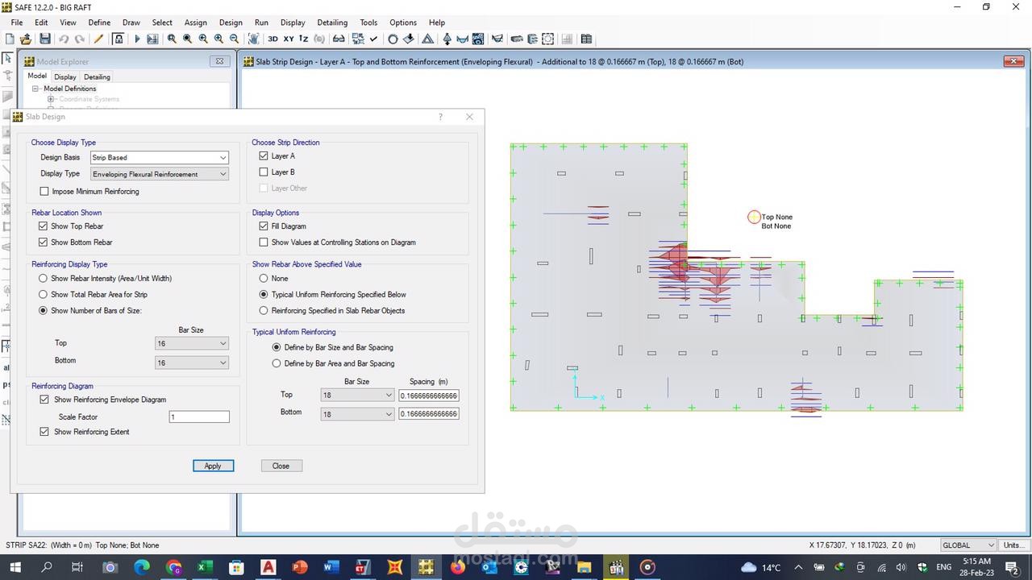Select None under Show Rebar Above Specified Value
This screenshot has width=1032, height=580.
(264, 279)
